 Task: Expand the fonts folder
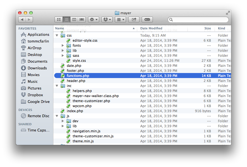pyautogui.click(x=63, y=46)
